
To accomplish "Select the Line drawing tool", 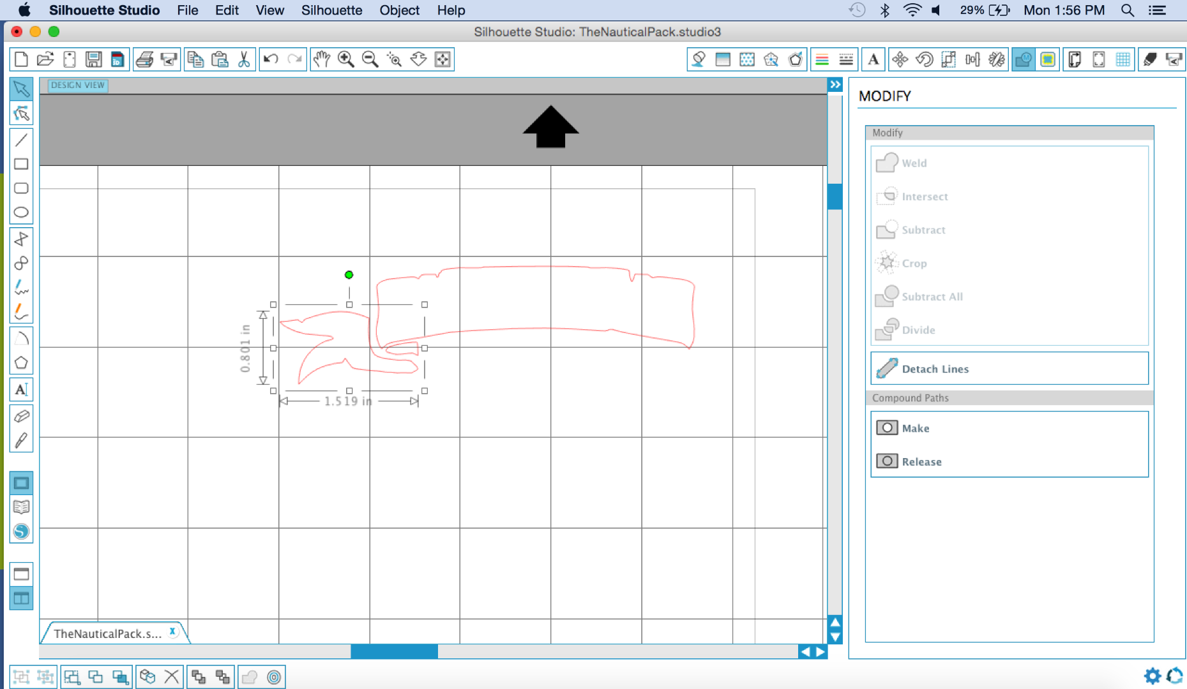I will (21, 140).
